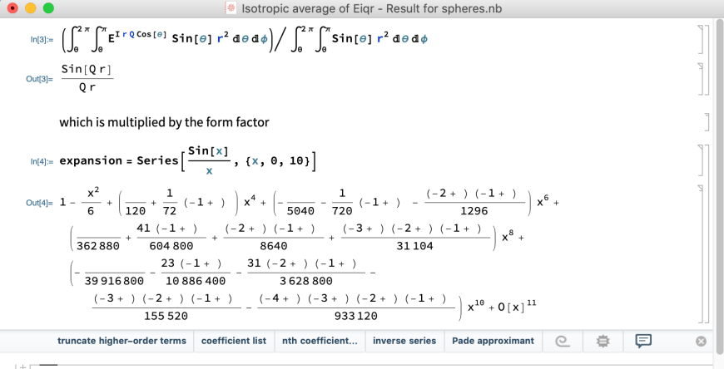Screen dimensions: 724x369
Task: Click the Wolfram|Alpha swirl icon in suggestions bar
Action: [565, 341]
